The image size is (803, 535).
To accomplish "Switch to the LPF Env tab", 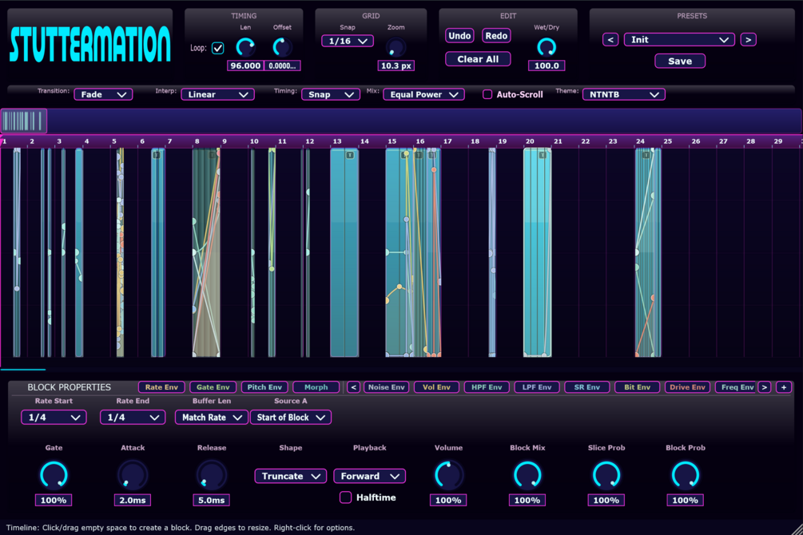I will pos(537,387).
